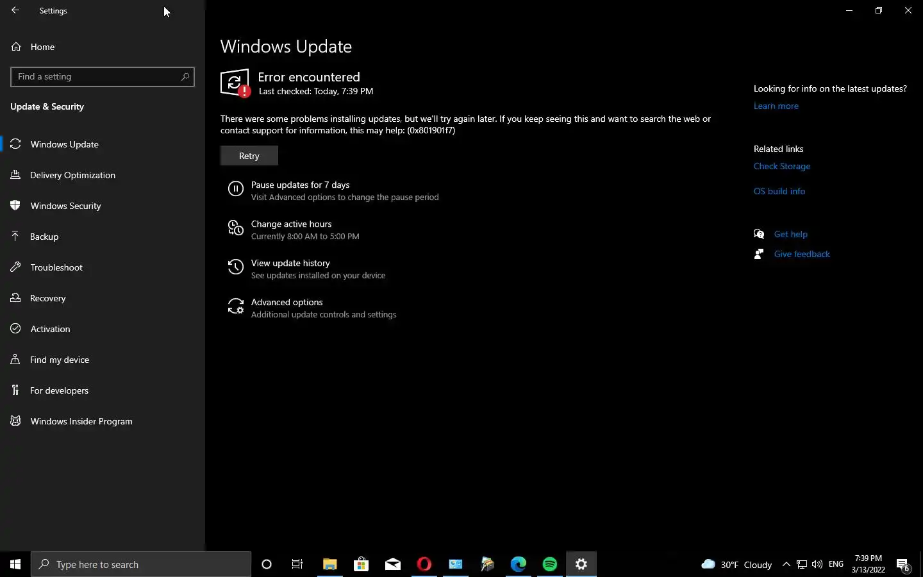Show hidden system tray icons
Screen dimensions: 923x577
click(786, 564)
